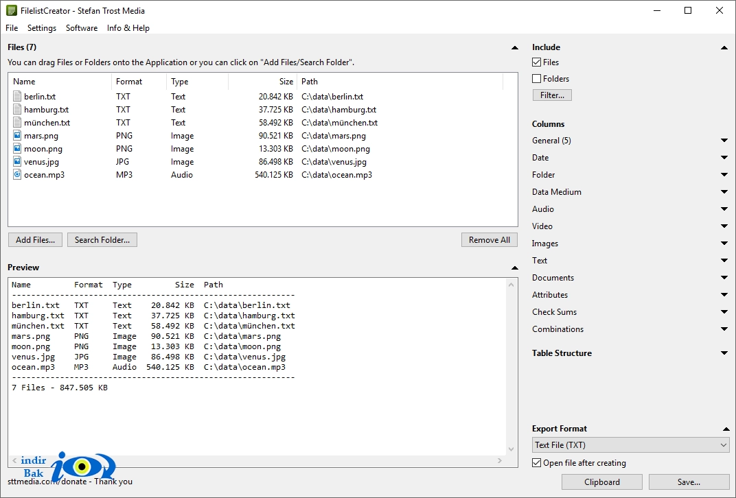Click the ocean.mp3 audio icon
The image size is (736, 498).
(x=17, y=175)
